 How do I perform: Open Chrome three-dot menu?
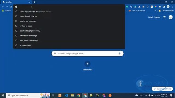pos(172,7)
